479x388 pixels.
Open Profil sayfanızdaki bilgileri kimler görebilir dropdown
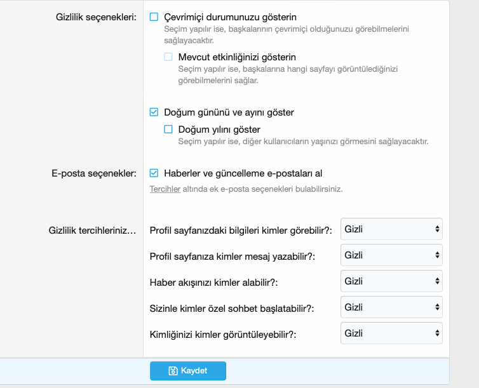(x=391, y=229)
